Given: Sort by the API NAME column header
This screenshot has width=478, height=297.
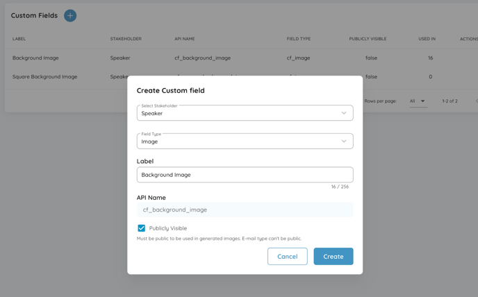Looking at the screenshot, I should pos(184,39).
